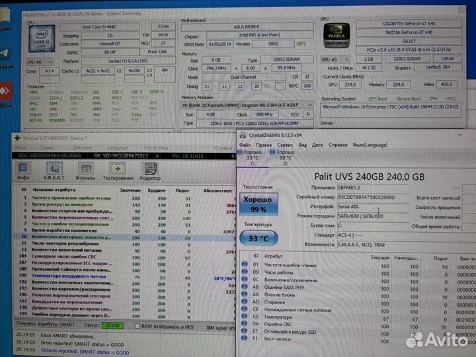Expand the Memory Modules bank selector dropdown
The image size is (476, 357).
(x=247, y=105)
